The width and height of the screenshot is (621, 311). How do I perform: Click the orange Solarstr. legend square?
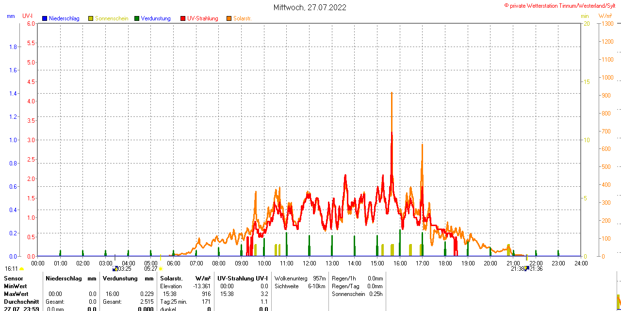[x=229, y=18]
